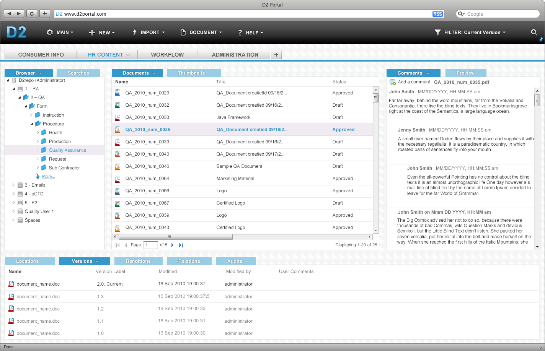Expand the Instruction folder node
The width and height of the screenshot is (545, 351).
click(x=32, y=115)
